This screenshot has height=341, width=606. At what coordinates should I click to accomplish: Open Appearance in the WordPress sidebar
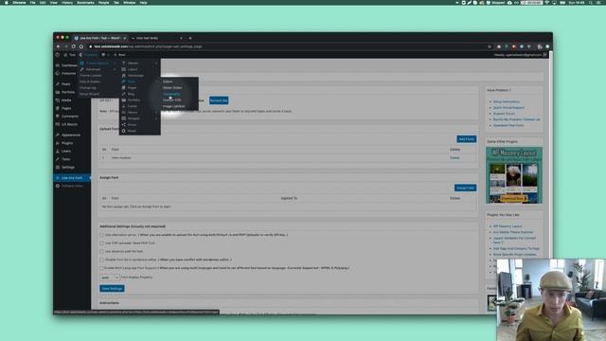coord(71,135)
